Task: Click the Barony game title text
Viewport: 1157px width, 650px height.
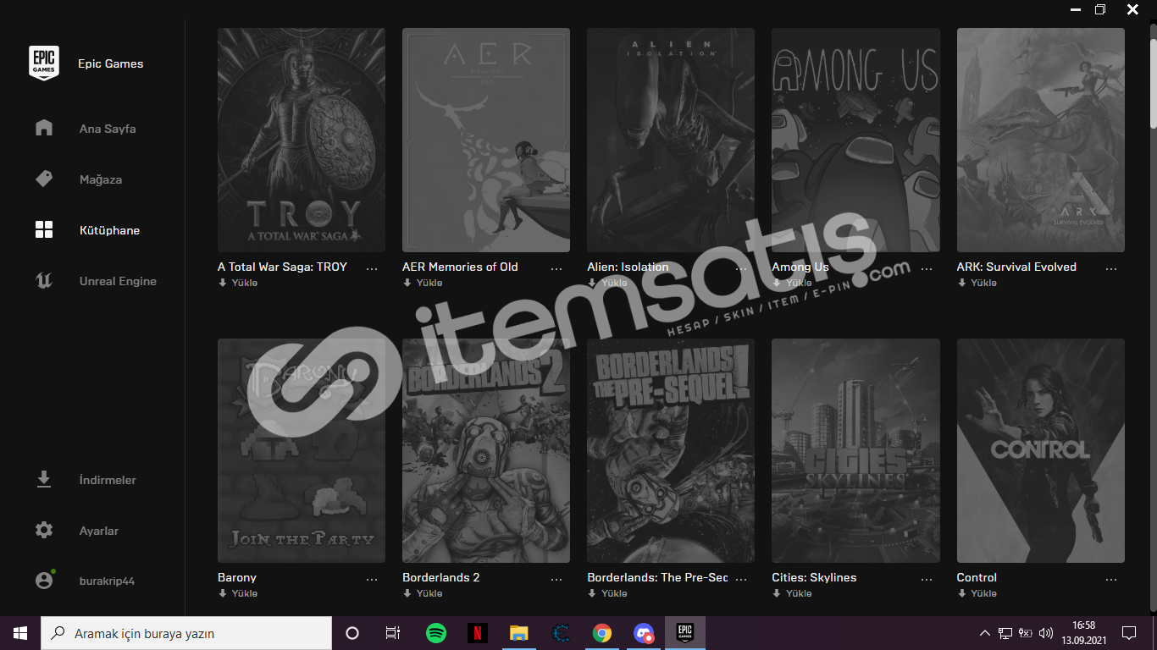Action: tap(237, 577)
